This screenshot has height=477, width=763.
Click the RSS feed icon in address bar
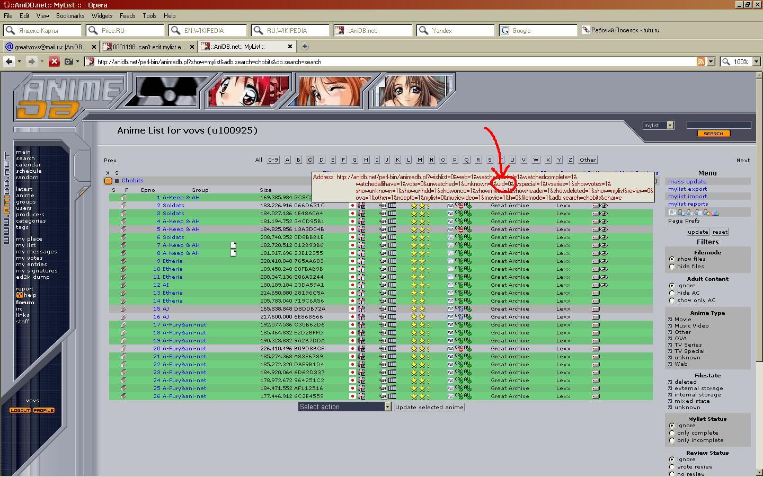click(x=700, y=61)
